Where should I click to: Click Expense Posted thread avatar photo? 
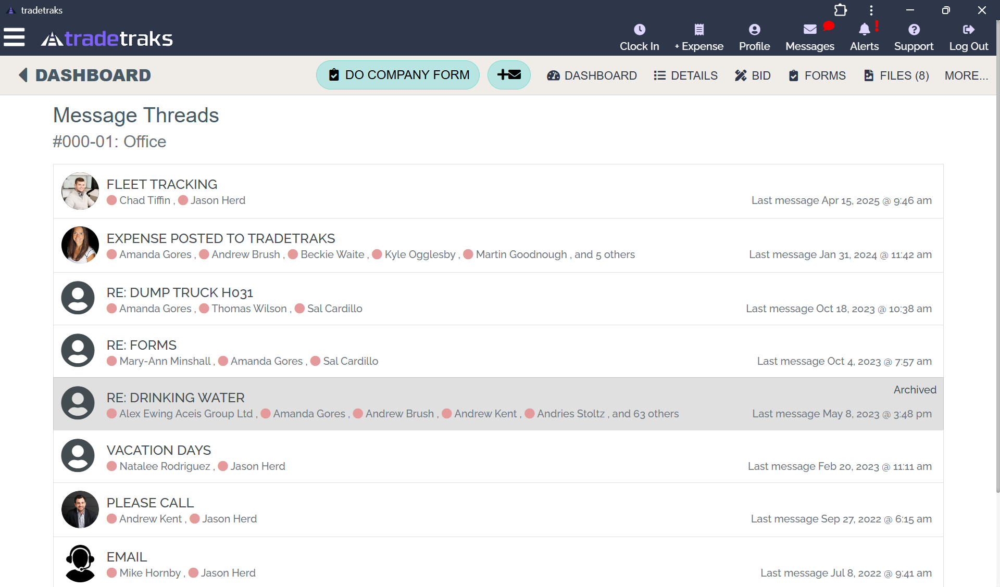pos(80,245)
